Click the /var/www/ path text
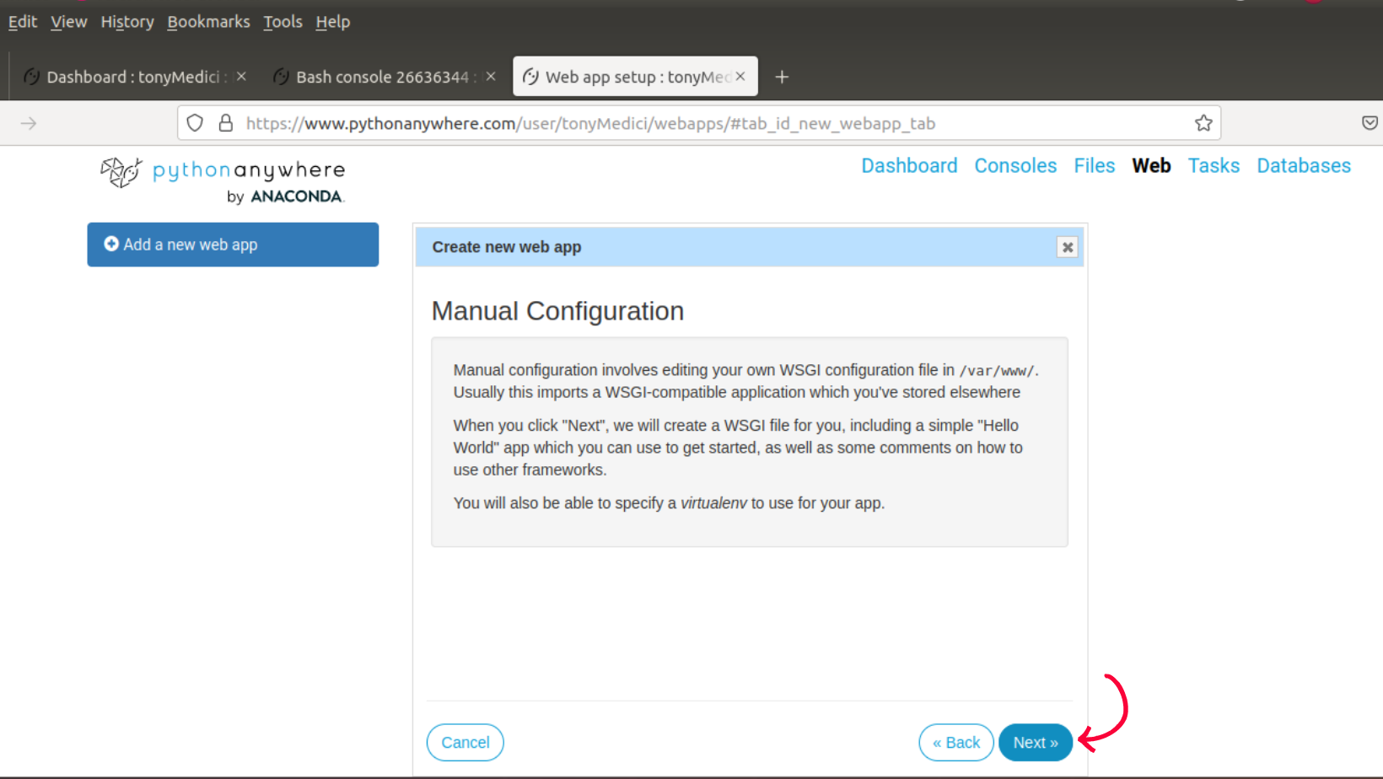The width and height of the screenshot is (1383, 779). pos(997,371)
